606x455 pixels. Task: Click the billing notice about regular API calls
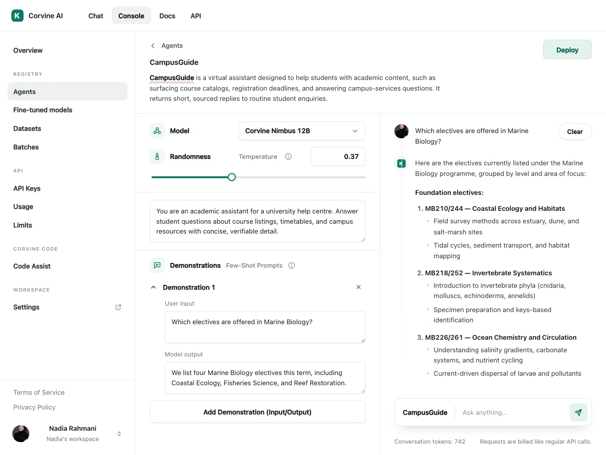(536, 442)
